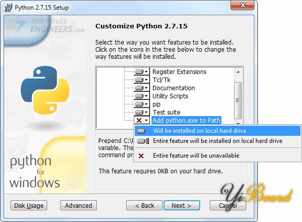Choose Entire feature will be installed on local hard drive

pos(217,141)
